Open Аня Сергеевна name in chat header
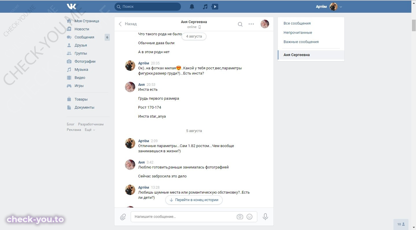416x230 pixels. click(194, 22)
